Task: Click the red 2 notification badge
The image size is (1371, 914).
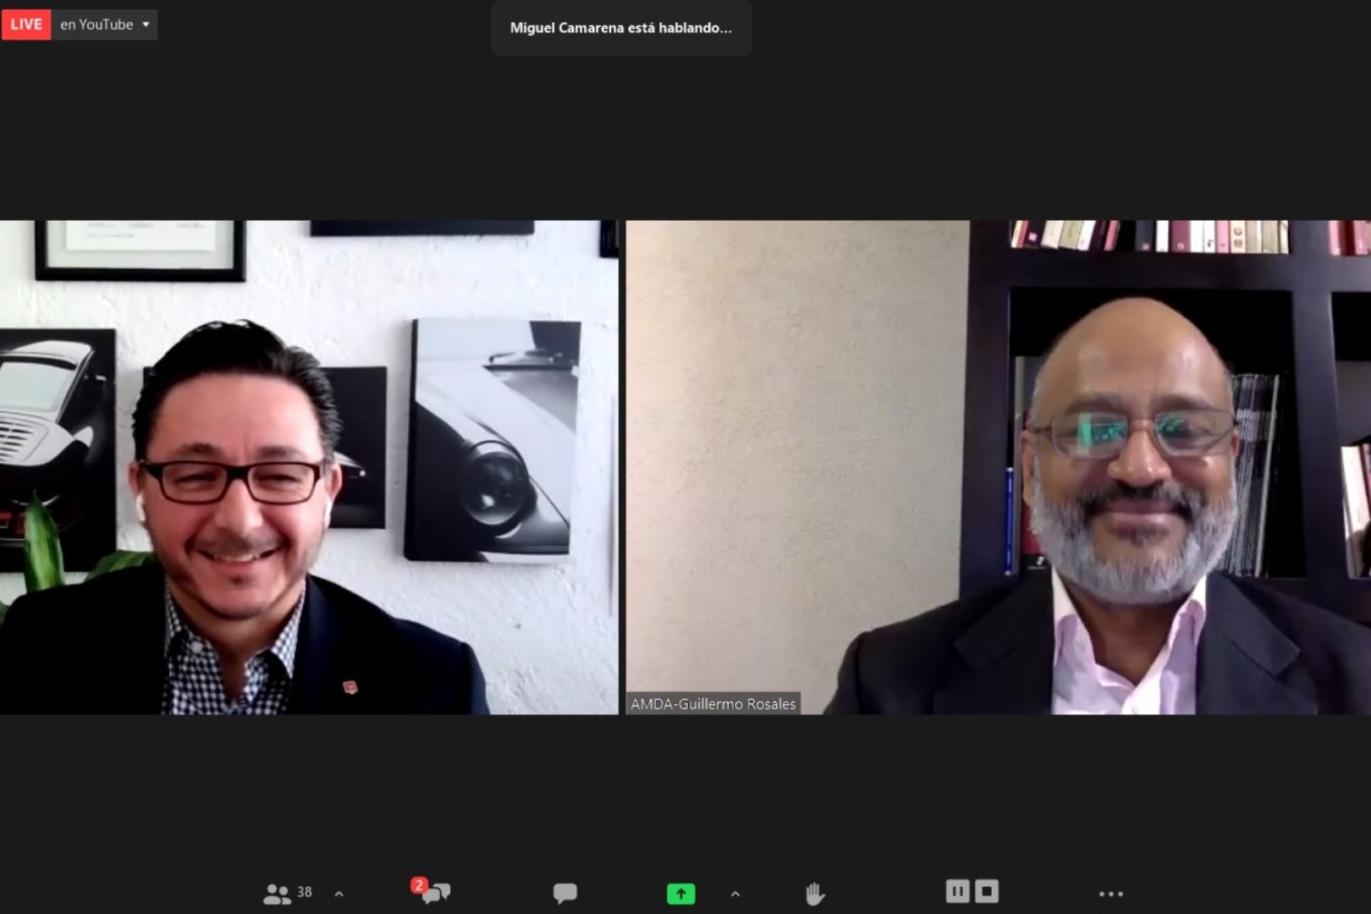Action: [x=419, y=885]
